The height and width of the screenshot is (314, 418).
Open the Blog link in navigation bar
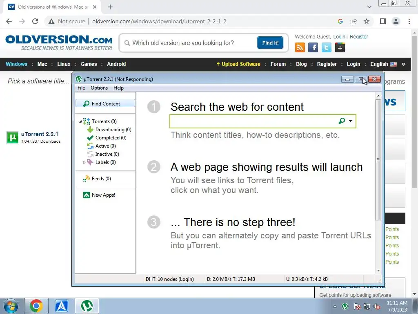pyautogui.click(x=301, y=64)
